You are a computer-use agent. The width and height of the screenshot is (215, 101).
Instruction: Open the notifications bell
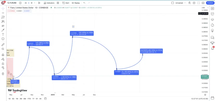(212, 48)
